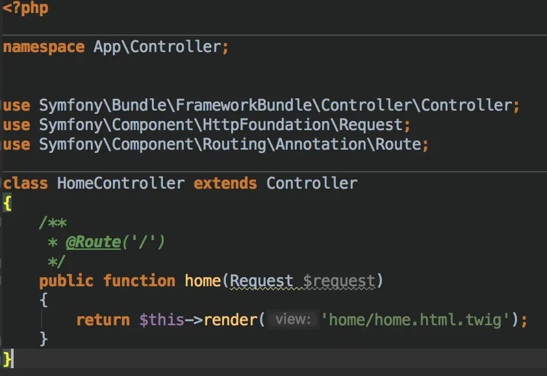547x376 pixels.
Task: Click the Request type hint in home()
Action: coord(262,281)
